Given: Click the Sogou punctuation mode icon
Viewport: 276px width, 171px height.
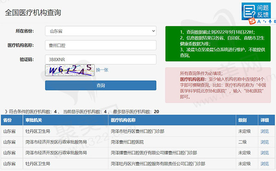Looking at the screenshot, I should pyautogui.click(x=264, y=22).
